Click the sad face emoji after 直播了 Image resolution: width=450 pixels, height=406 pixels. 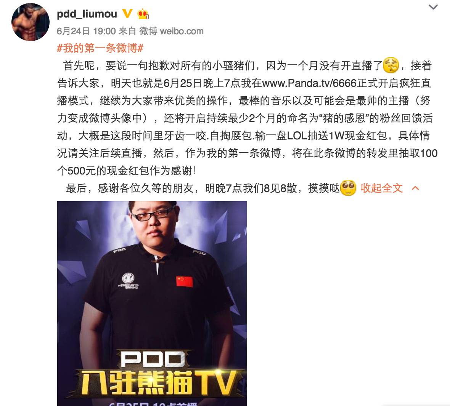[x=391, y=65]
